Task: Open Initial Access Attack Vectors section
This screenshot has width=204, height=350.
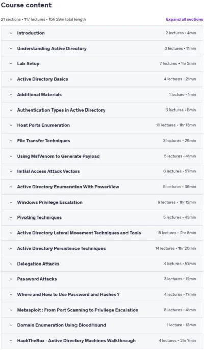Action: (x=102, y=171)
